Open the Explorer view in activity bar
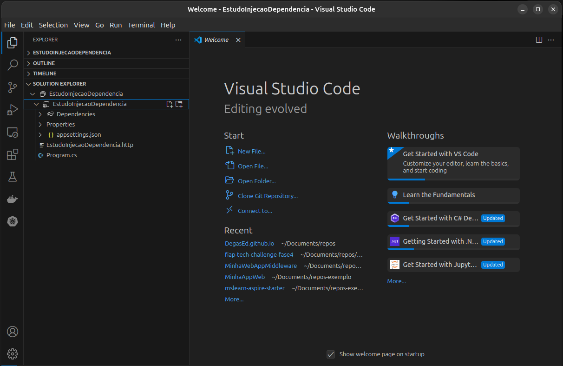This screenshot has height=366, width=563. 13,43
